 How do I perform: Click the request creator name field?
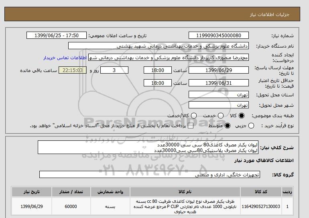169,57
